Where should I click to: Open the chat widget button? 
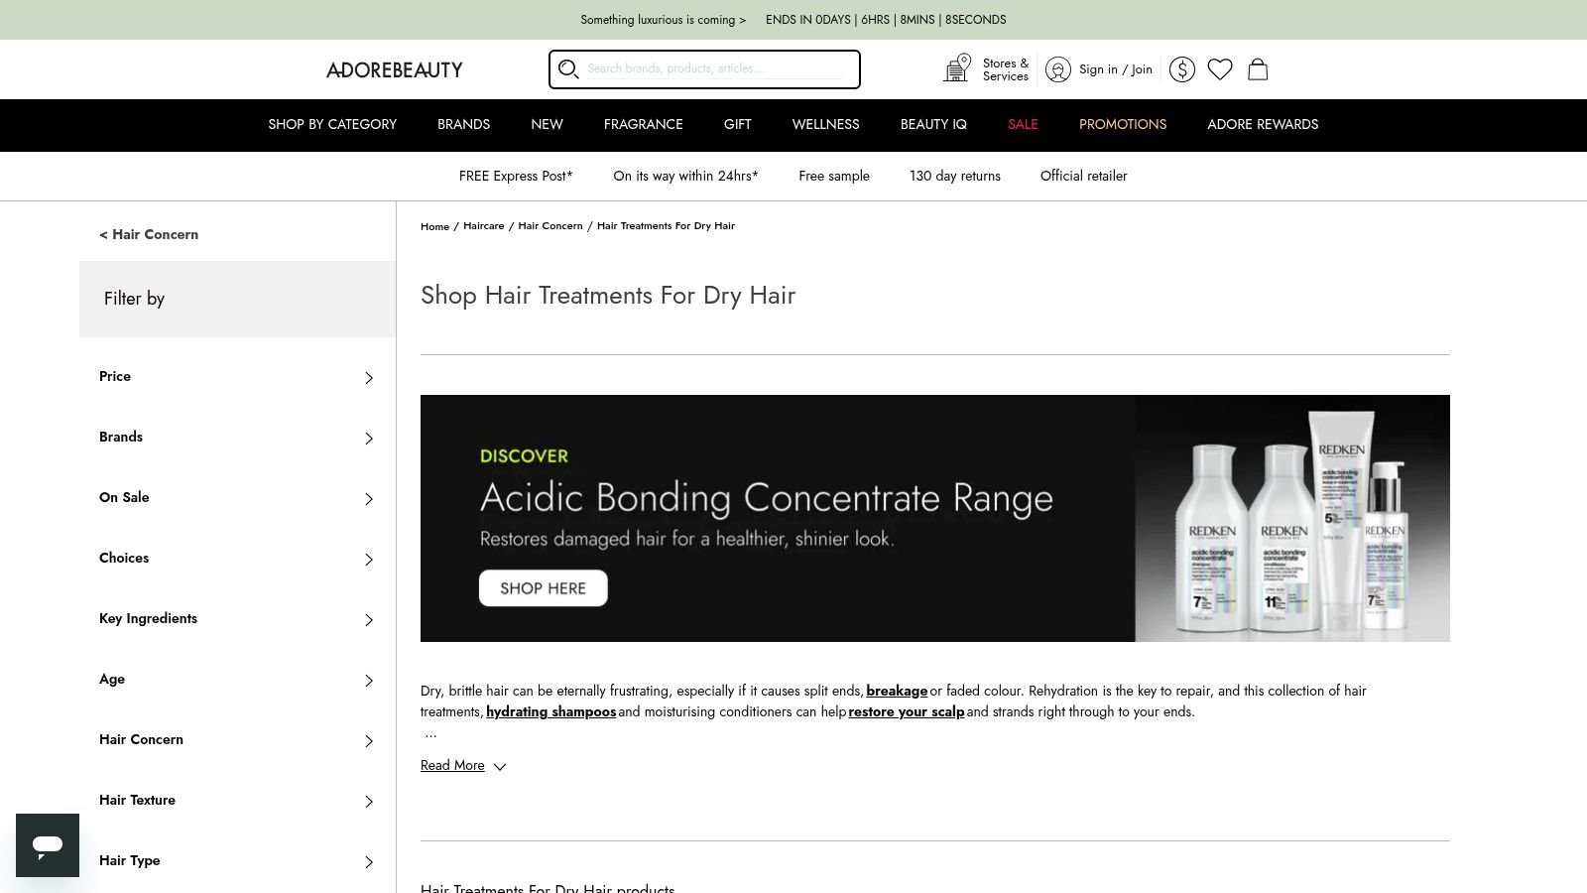point(48,845)
